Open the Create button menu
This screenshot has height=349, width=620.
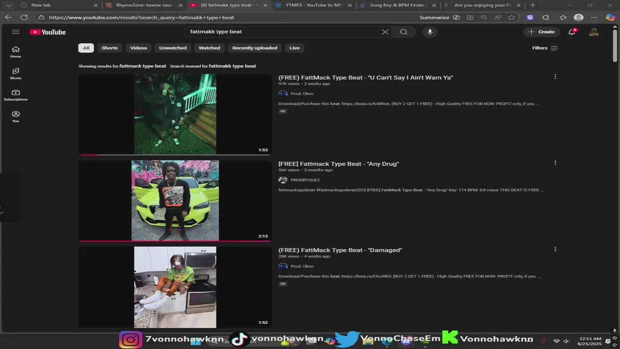pos(542,32)
